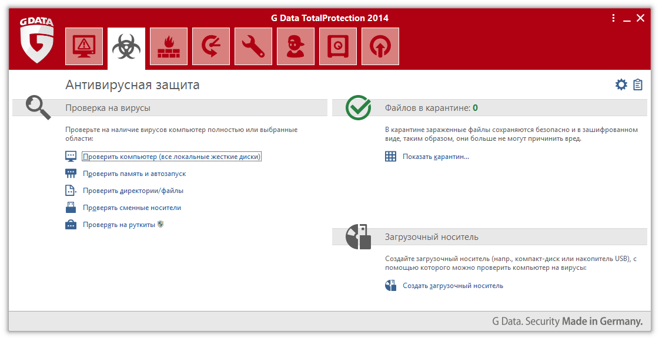The image size is (659, 342).
Task: Click the briefcase icon for rootkit check
Action: click(x=71, y=225)
